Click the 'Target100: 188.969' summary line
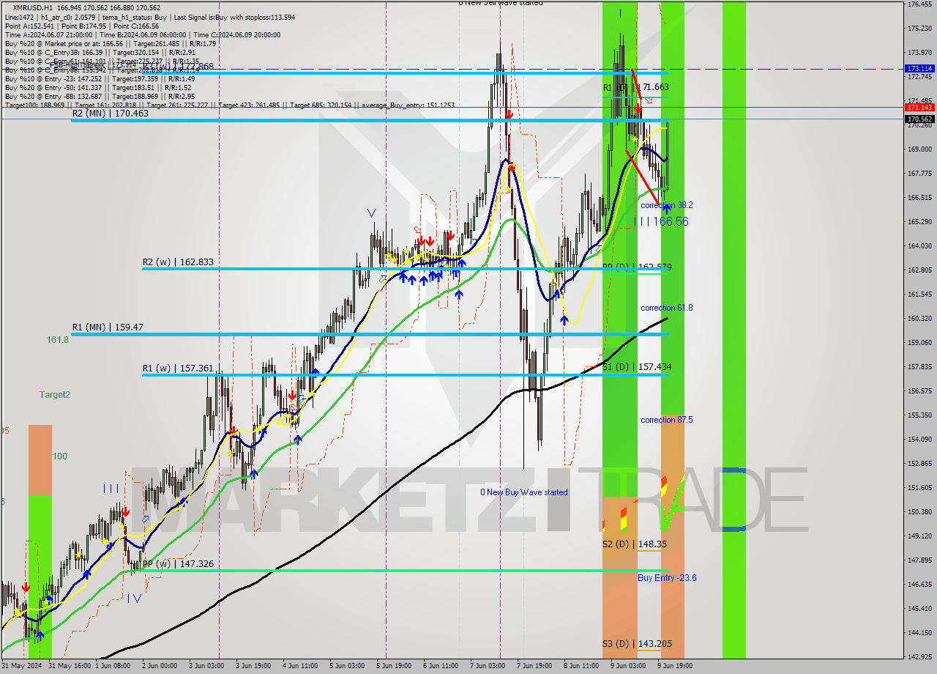The image size is (937, 674). click(229, 105)
